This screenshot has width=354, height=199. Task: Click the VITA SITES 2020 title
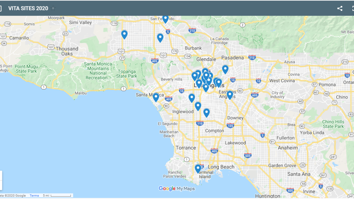(28, 8)
